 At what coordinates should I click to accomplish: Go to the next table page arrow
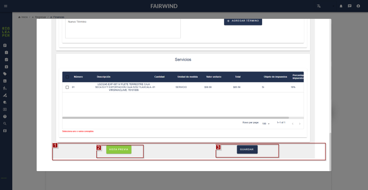point(299,124)
